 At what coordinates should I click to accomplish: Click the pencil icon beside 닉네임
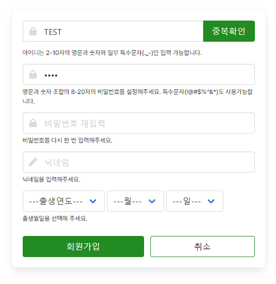coord(33,162)
